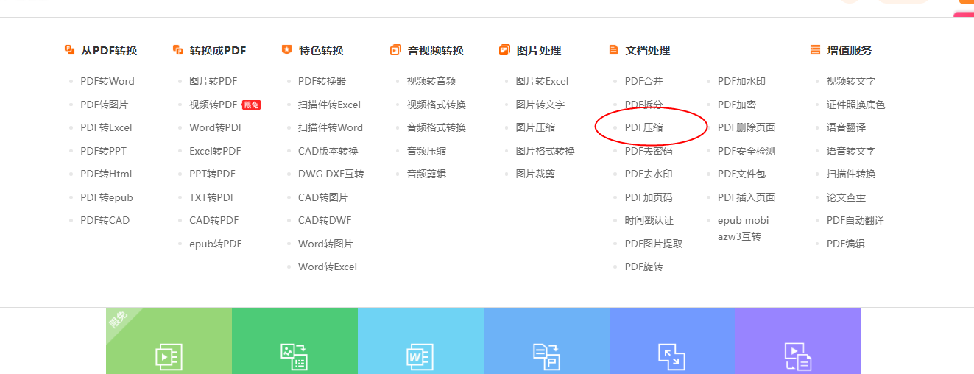Image resolution: width=974 pixels, height=374 pixels.
Task: Click the 转换成PDF category icon
Action: pos(177,50)
